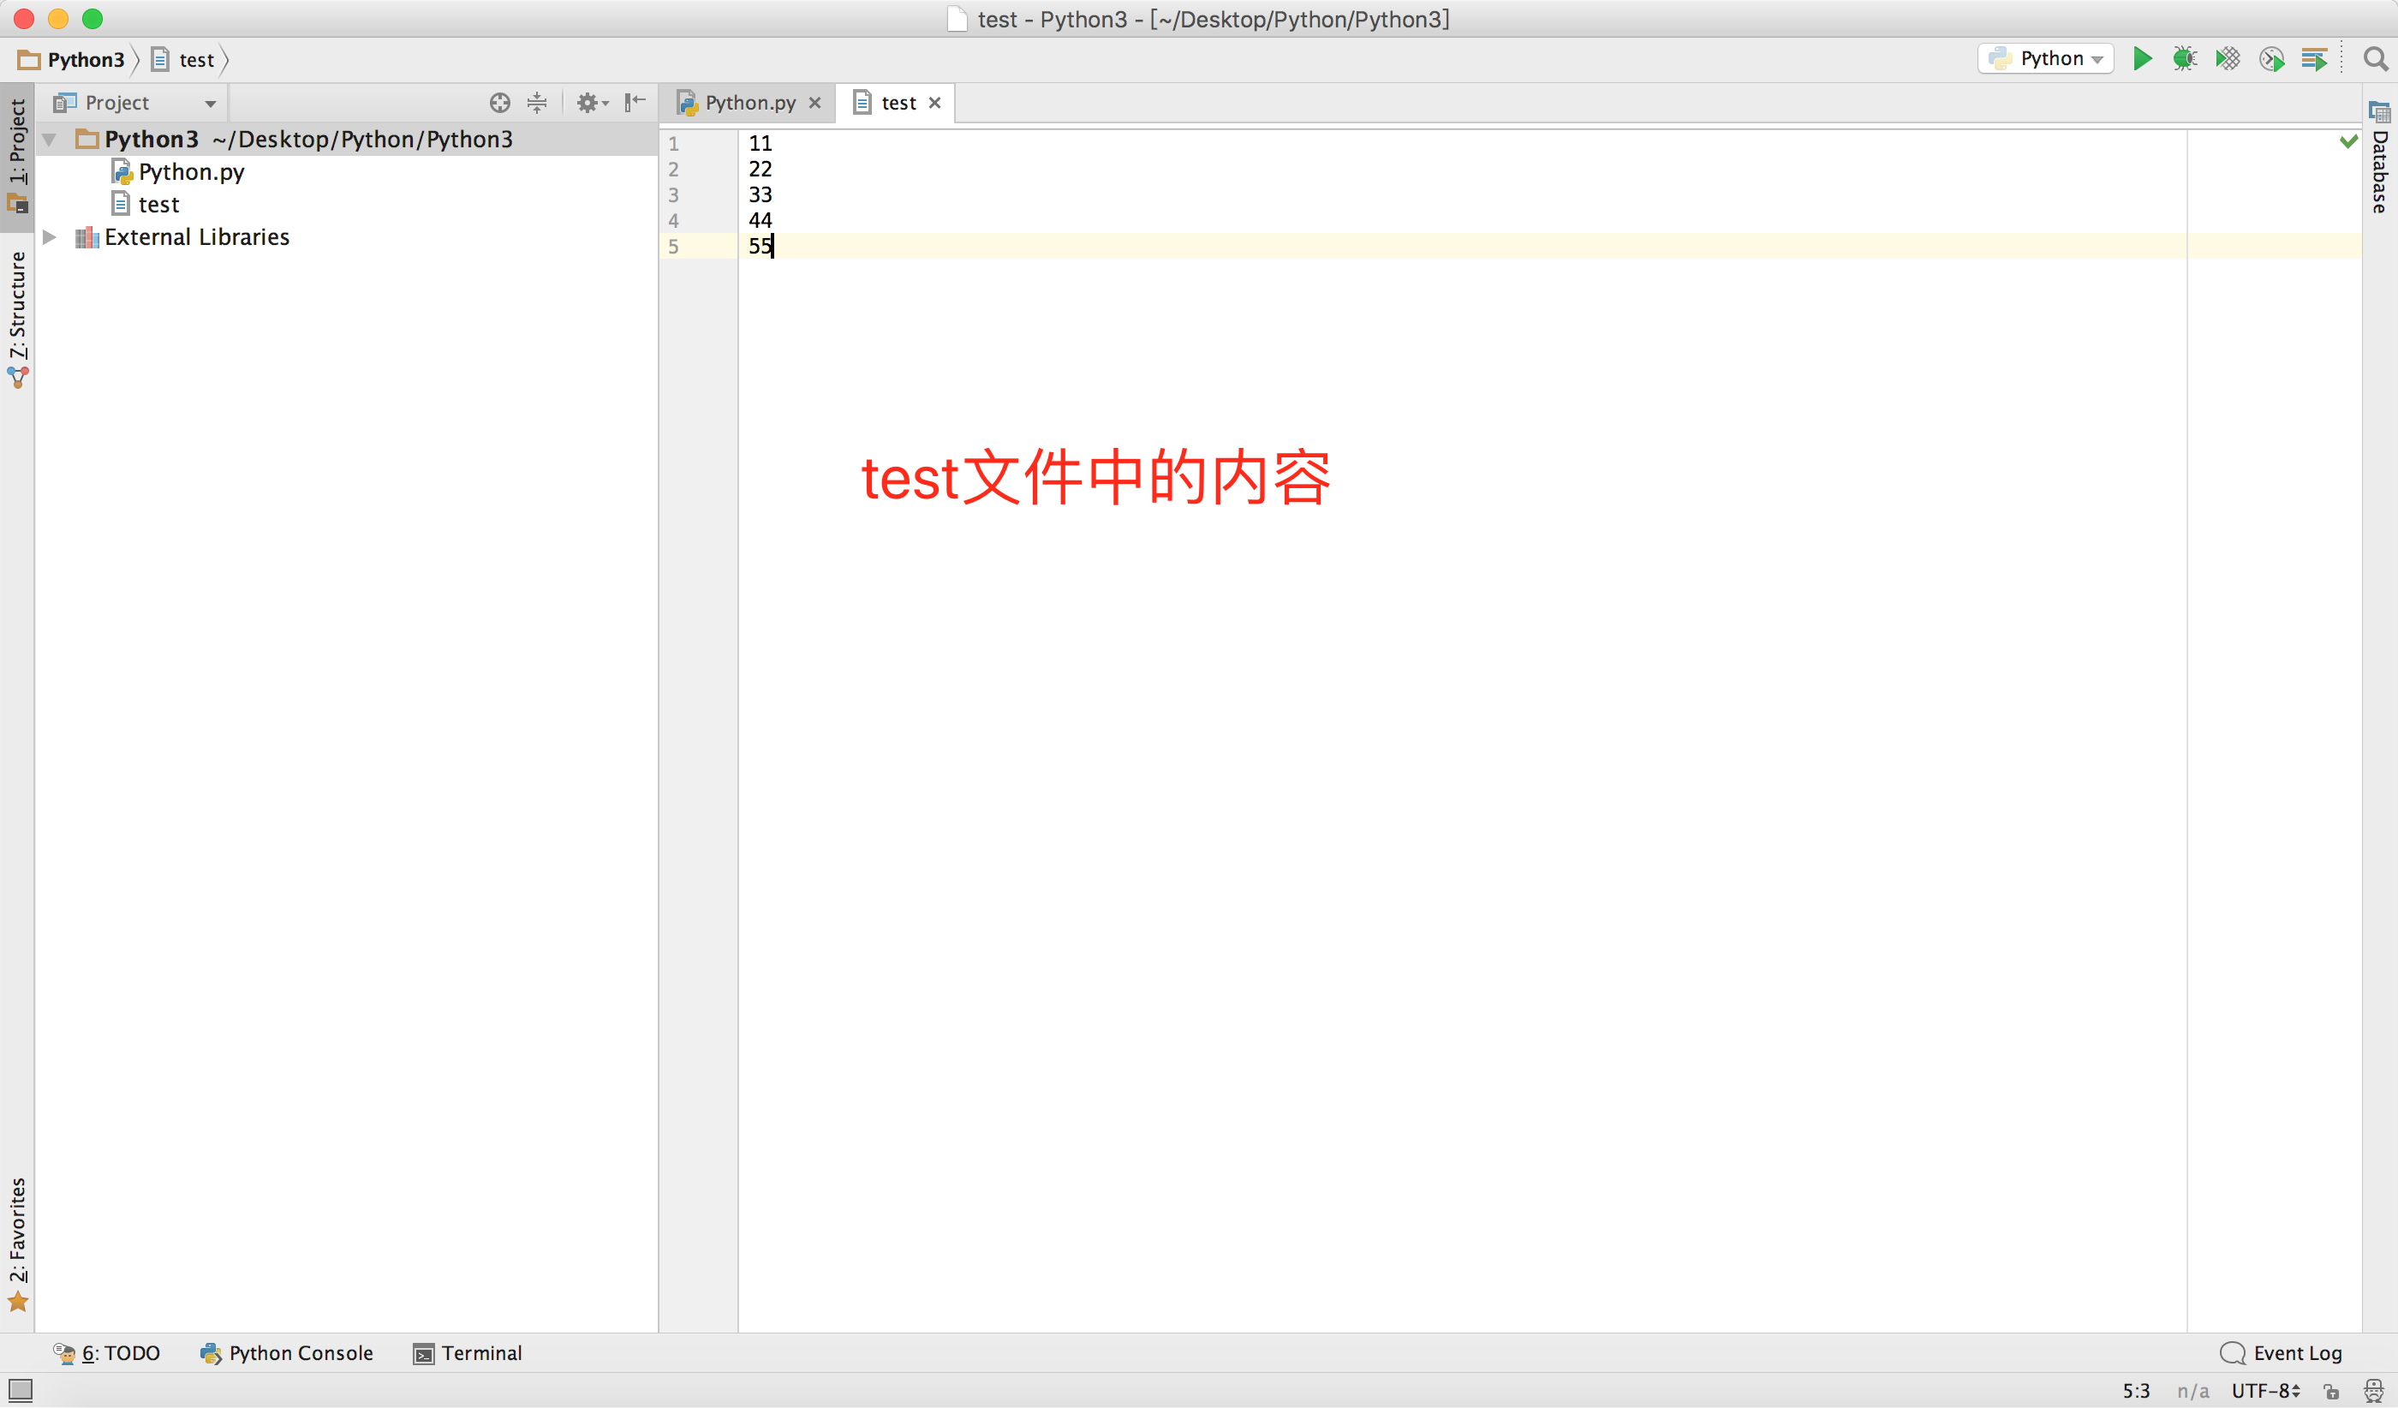Toggle tool window bars icon bottom-left
The image size is (2398, 1408).
pos(20,1390)
